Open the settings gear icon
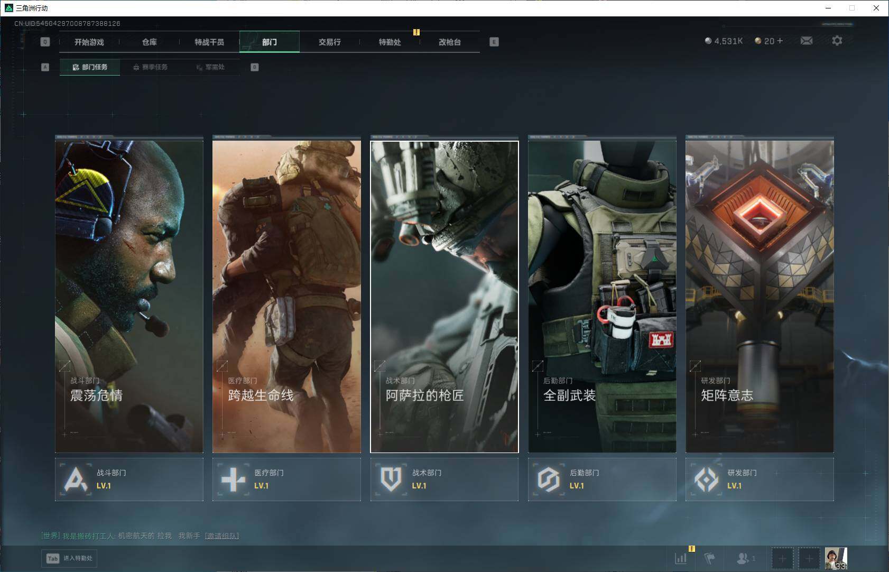The height and width of the screenshot is (572, 889). (837, 41)
